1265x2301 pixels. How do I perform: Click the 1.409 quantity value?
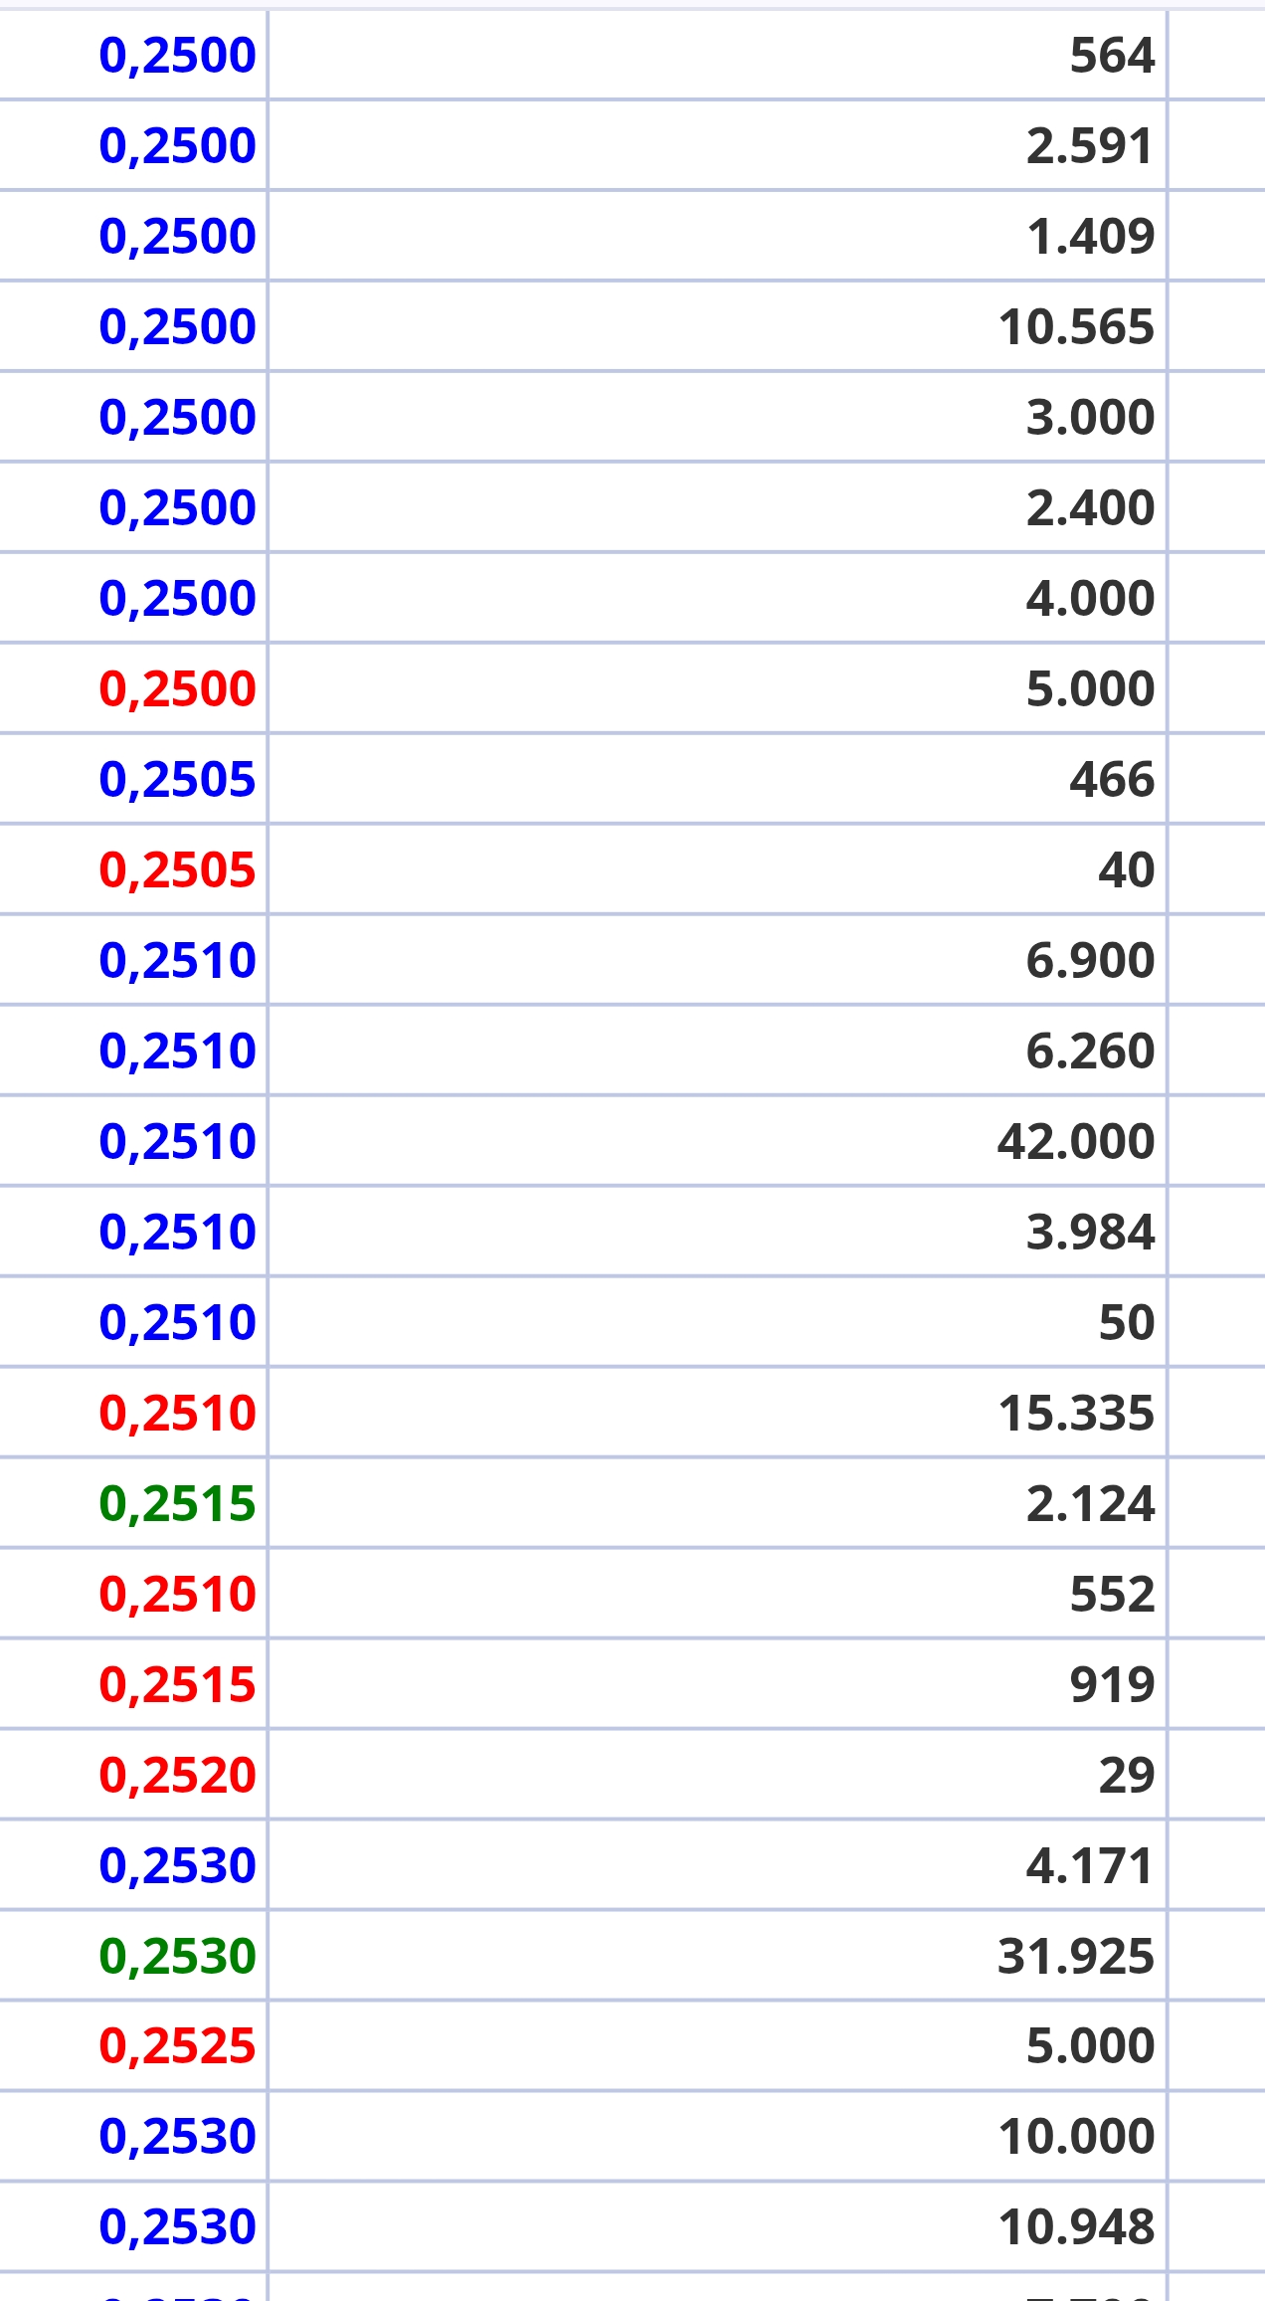[x=1089, y=236]
